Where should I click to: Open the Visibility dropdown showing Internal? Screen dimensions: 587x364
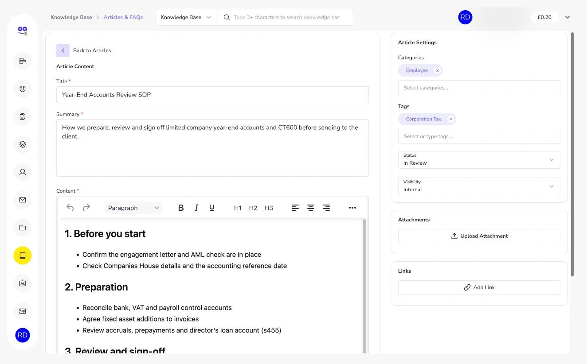coord(479,186)
